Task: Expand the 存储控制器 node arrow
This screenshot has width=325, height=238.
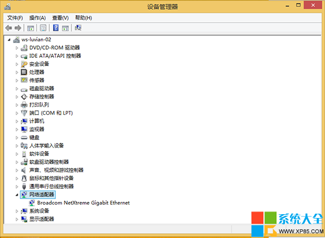Action: tap(17, 97)
